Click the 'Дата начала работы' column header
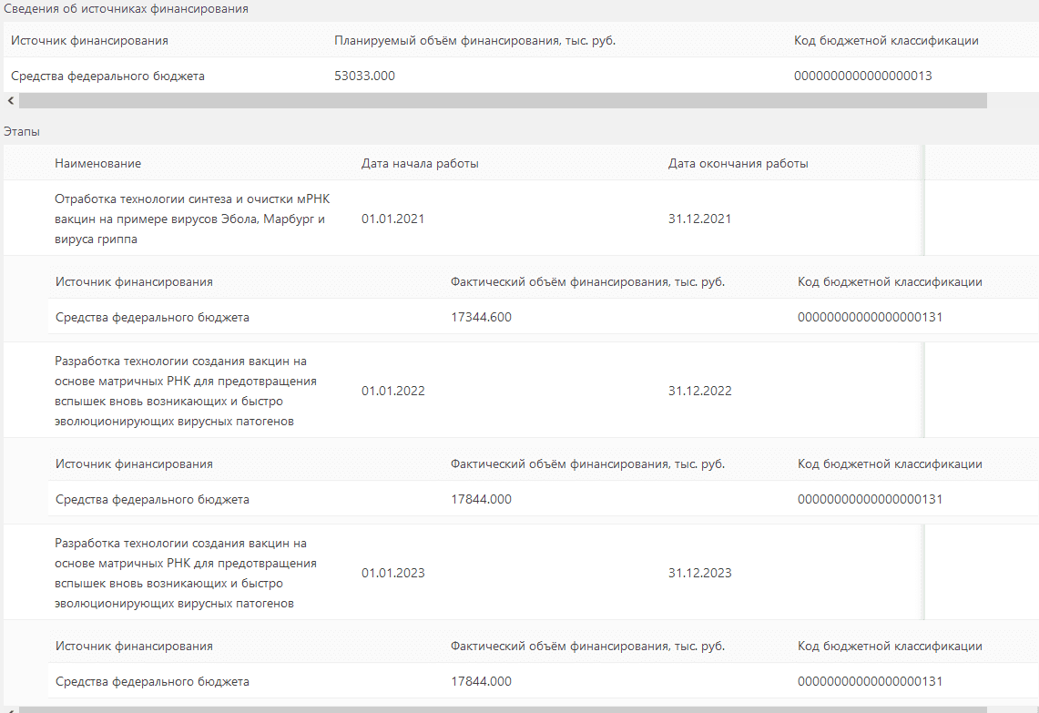The width and height of the screenshot is (1039, 713). coord(420,164)
